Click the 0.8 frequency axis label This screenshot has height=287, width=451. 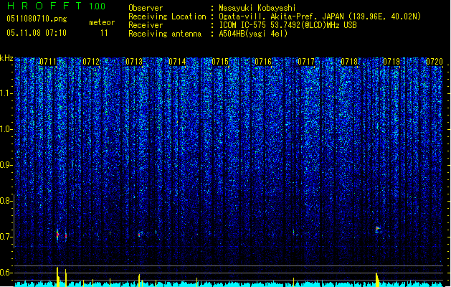tap(6, 201)
